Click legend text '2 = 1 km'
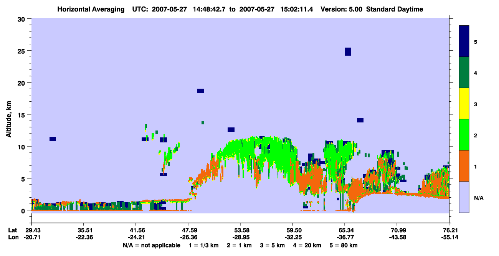Viewport: 499px width, 256px height. click(x=239, y=245)
